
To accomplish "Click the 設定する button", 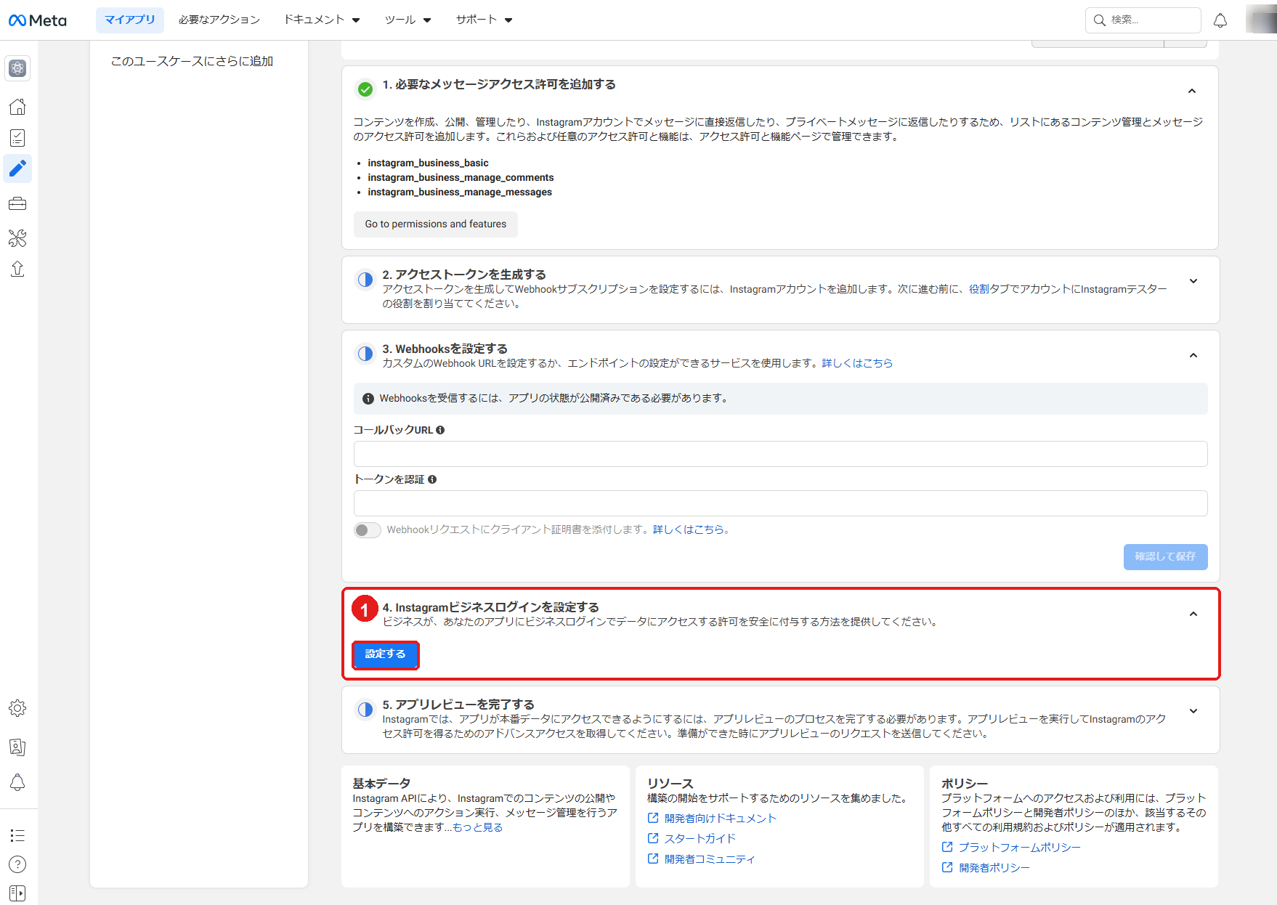I will click(385, 654).
